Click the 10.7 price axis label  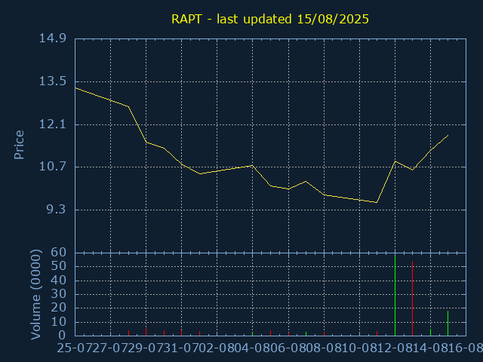tap(52, 167)
